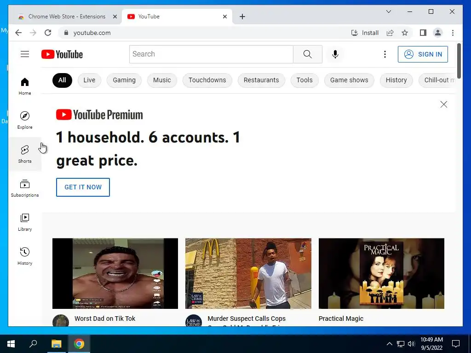The image size is (471, 353).
Task: Click the YouTube logo
Action: [62, 54]
